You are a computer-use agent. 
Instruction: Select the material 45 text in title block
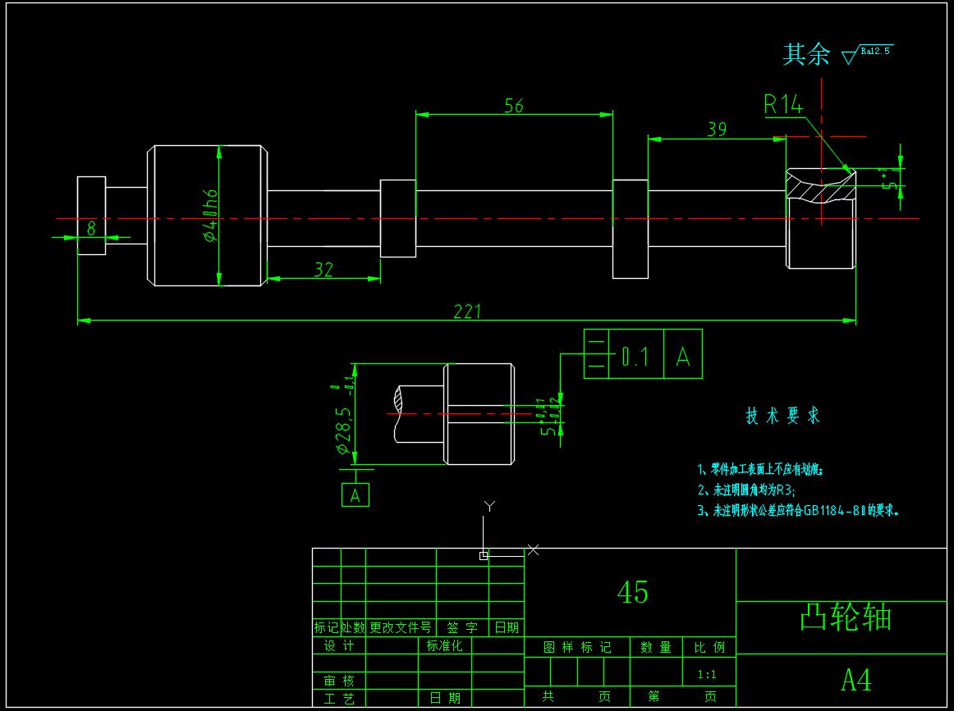point(632,592)
